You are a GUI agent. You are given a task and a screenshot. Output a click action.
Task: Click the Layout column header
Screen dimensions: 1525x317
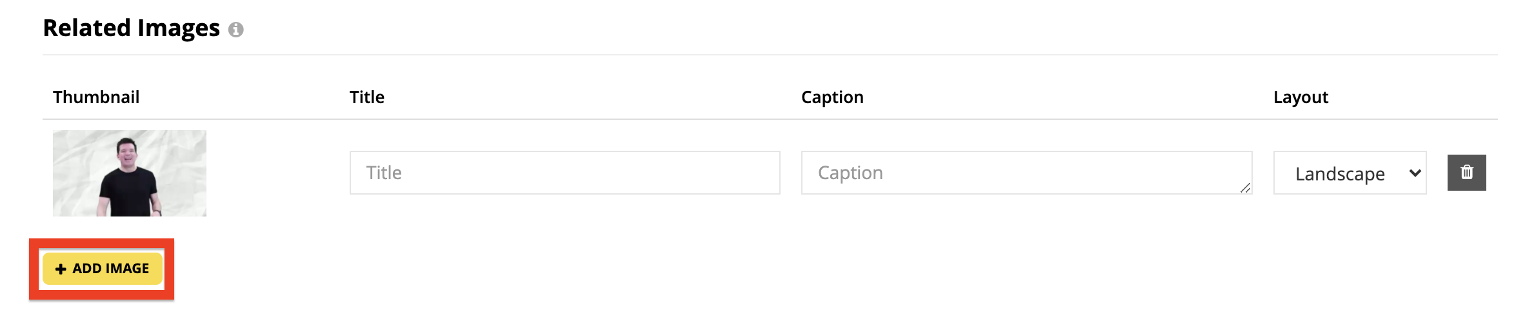coord(1301,97)
